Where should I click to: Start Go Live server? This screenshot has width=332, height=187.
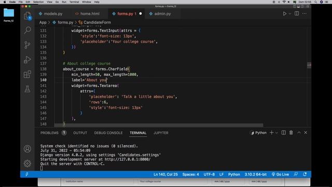coord(280,175)
